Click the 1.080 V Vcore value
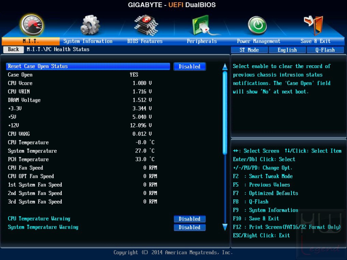Image resolution: width=347 pixels, height=260 pixels. [x=142, y=83]
